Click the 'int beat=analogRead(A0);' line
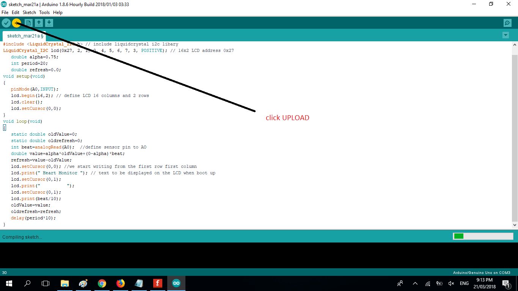This screenshot has width=518, height=291. tap(78, 147)
